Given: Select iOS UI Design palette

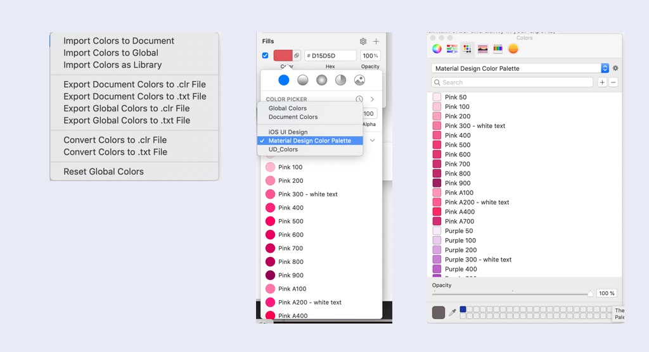Looking at the screenshot, I should click(x=288, y=132).
